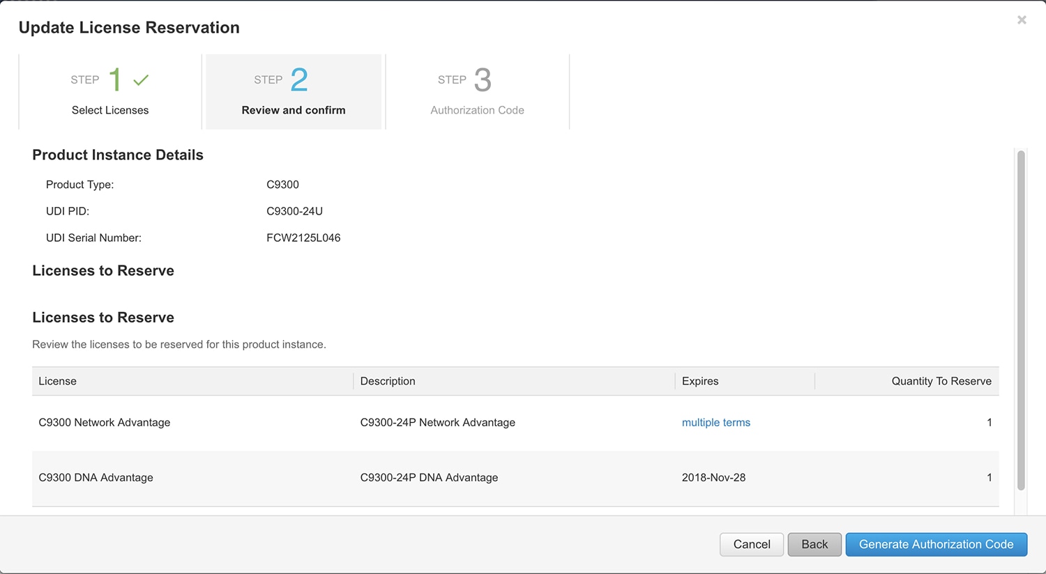Image resolution: width=1046 pixels, height=574 pixels.
Task: Click quantity 1 in Network Advantage row
Action: (989, 422)
